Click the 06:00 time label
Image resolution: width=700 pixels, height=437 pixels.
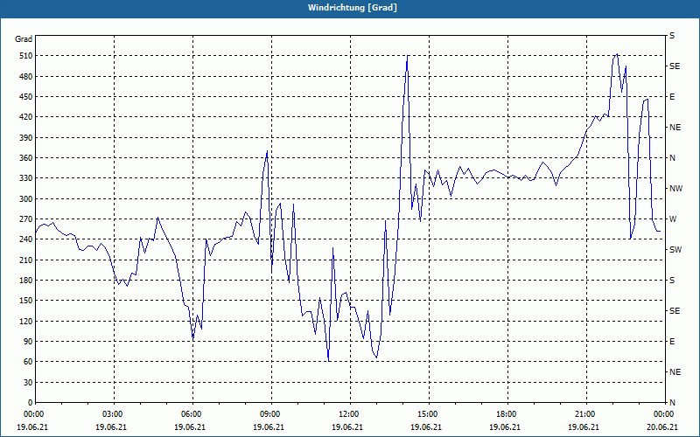tap(192, 414)
